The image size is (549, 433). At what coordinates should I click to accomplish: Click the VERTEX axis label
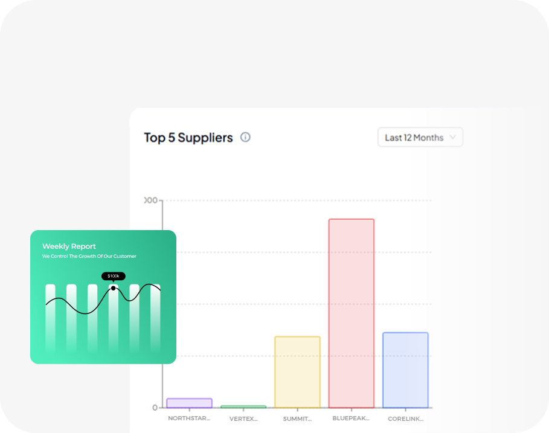(243, 419)
